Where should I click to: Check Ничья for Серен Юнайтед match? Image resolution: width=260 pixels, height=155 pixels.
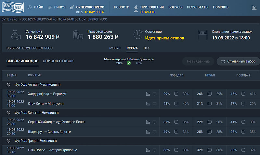210,122
